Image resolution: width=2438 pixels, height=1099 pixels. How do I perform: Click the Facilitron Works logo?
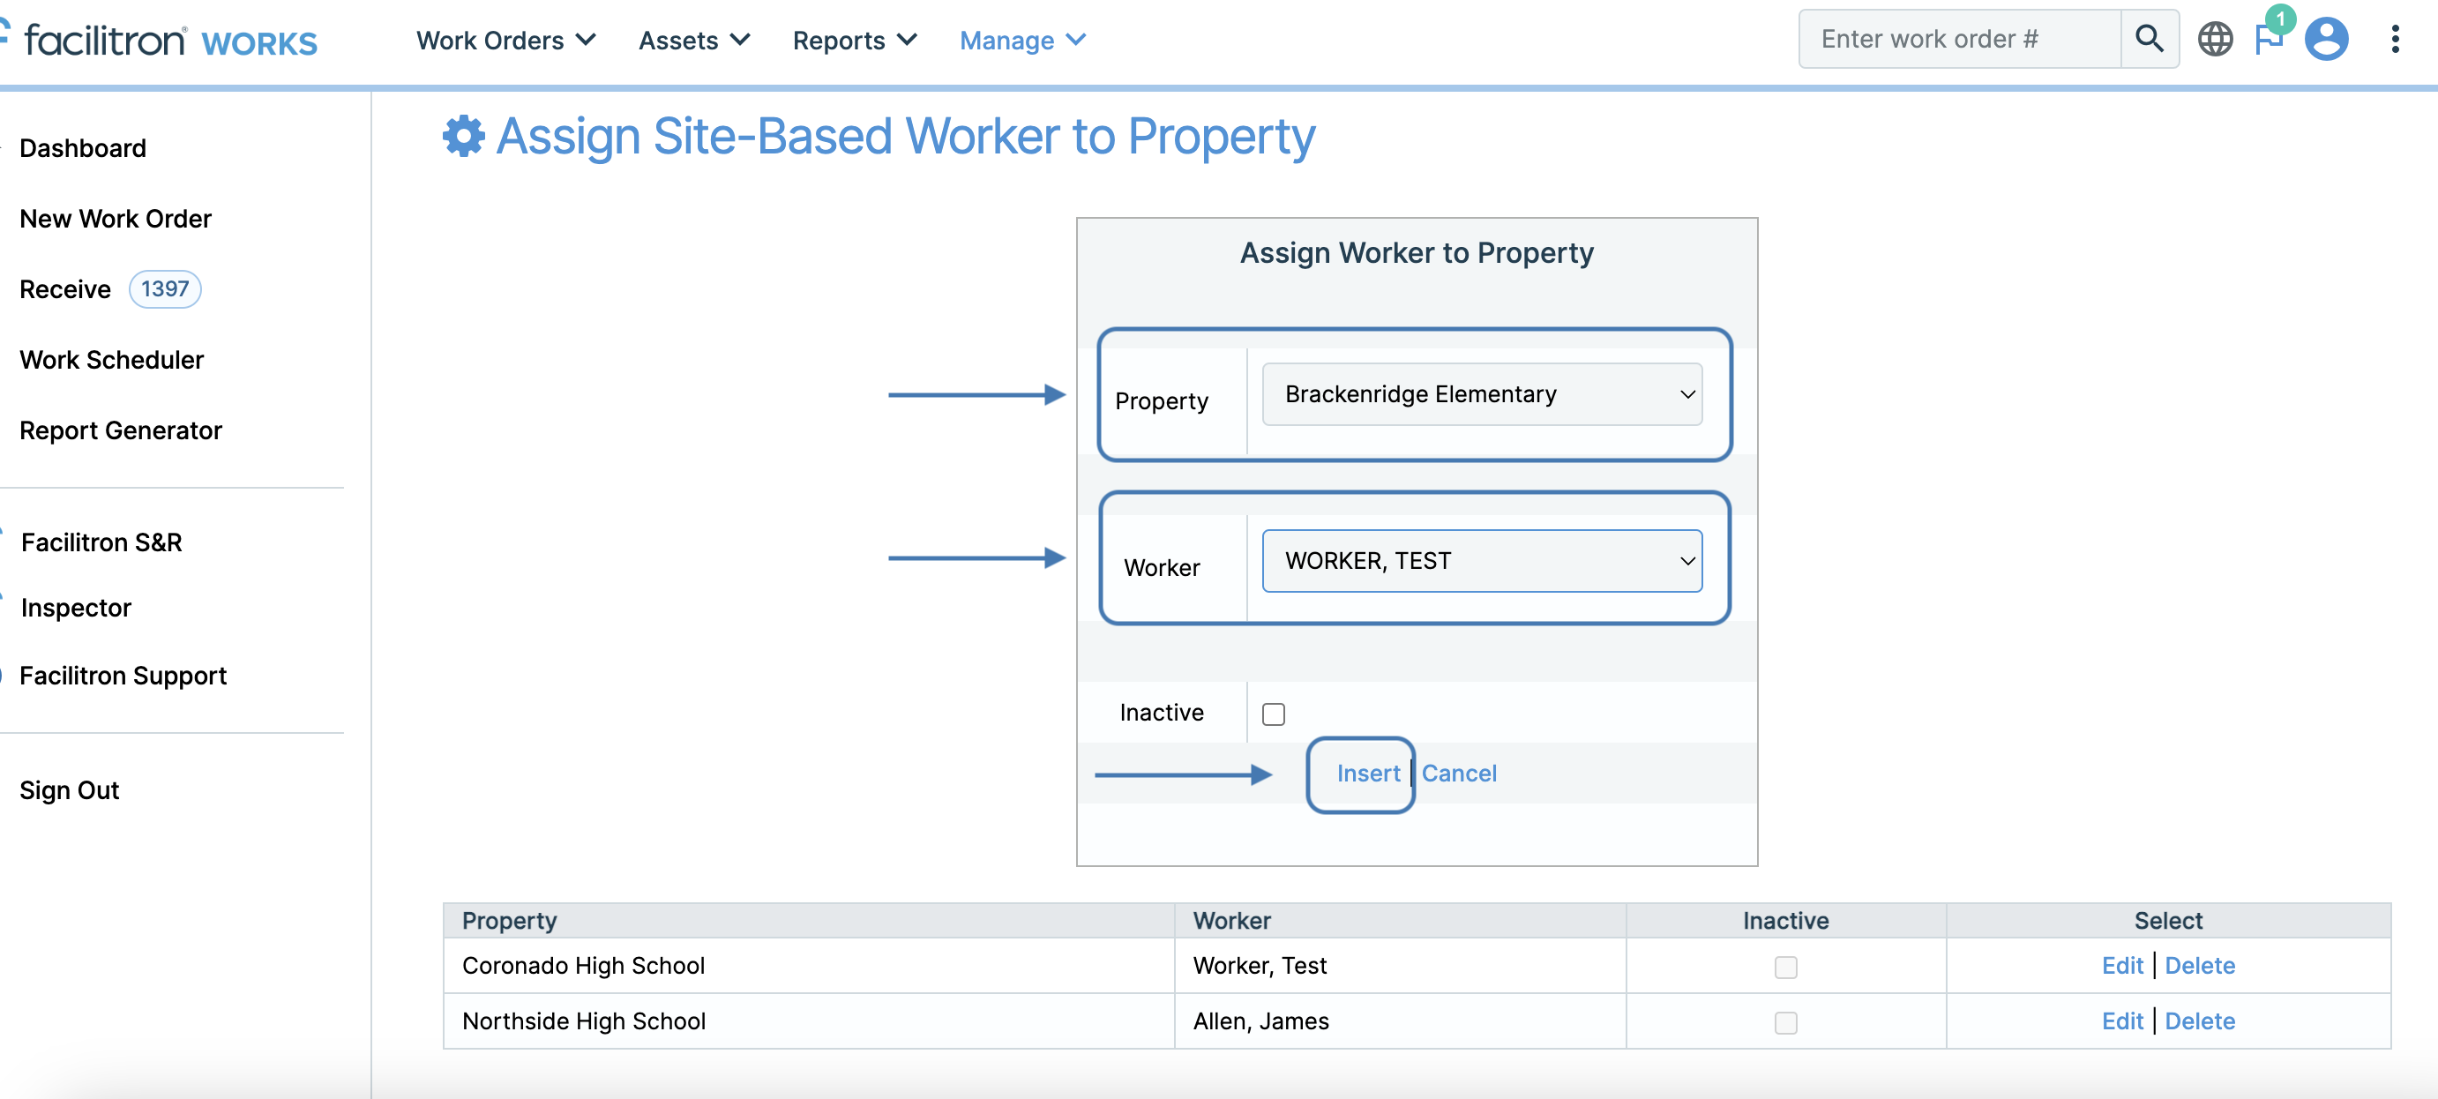point(170,41)
